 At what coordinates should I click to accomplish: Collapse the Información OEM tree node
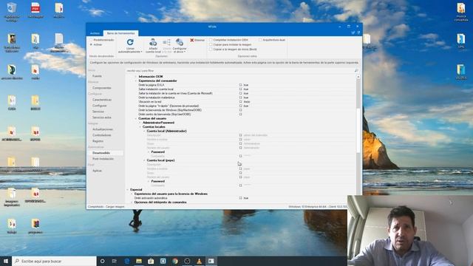click(x=136, y=77)
